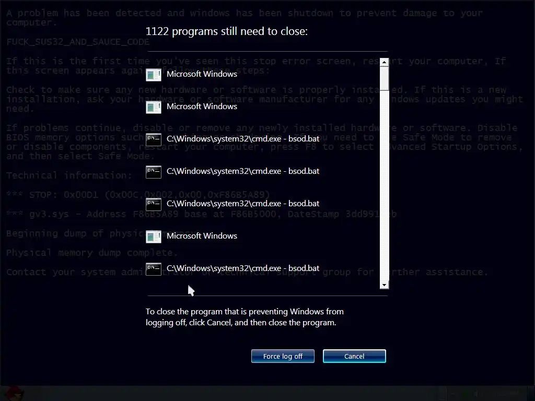Click the Force log off button
535x401 pixels.
point(283,356)
